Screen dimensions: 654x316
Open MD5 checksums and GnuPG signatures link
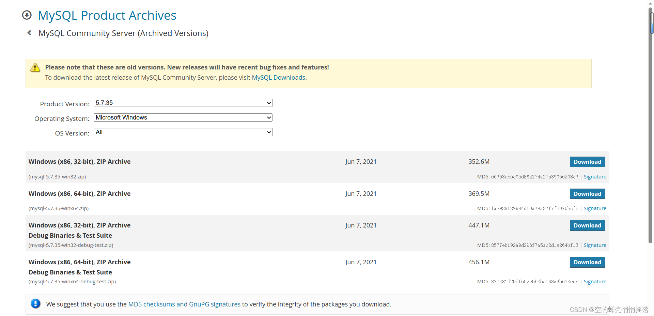pos(184,304)
